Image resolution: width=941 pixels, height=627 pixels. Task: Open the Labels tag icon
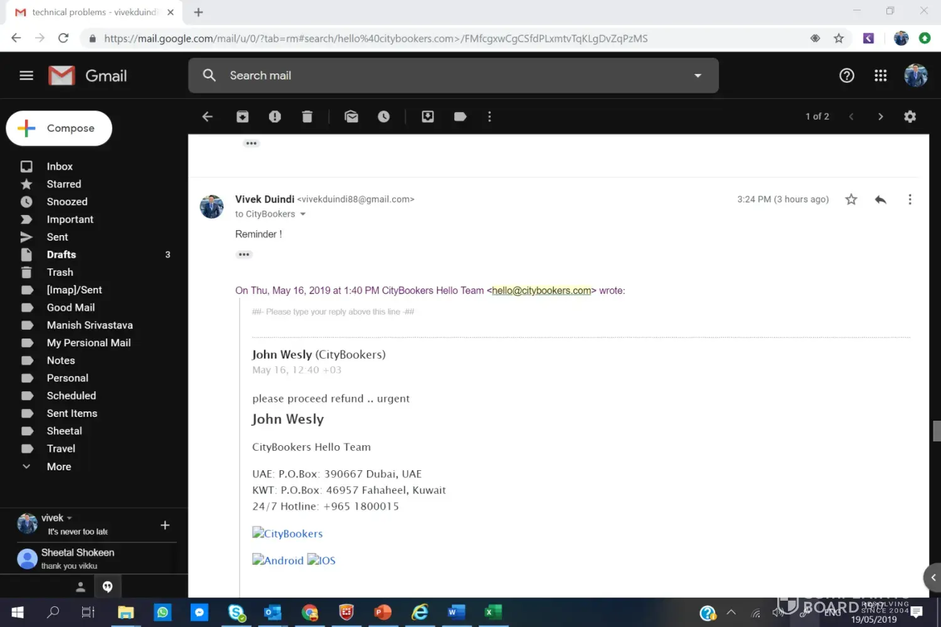(460, 117)
